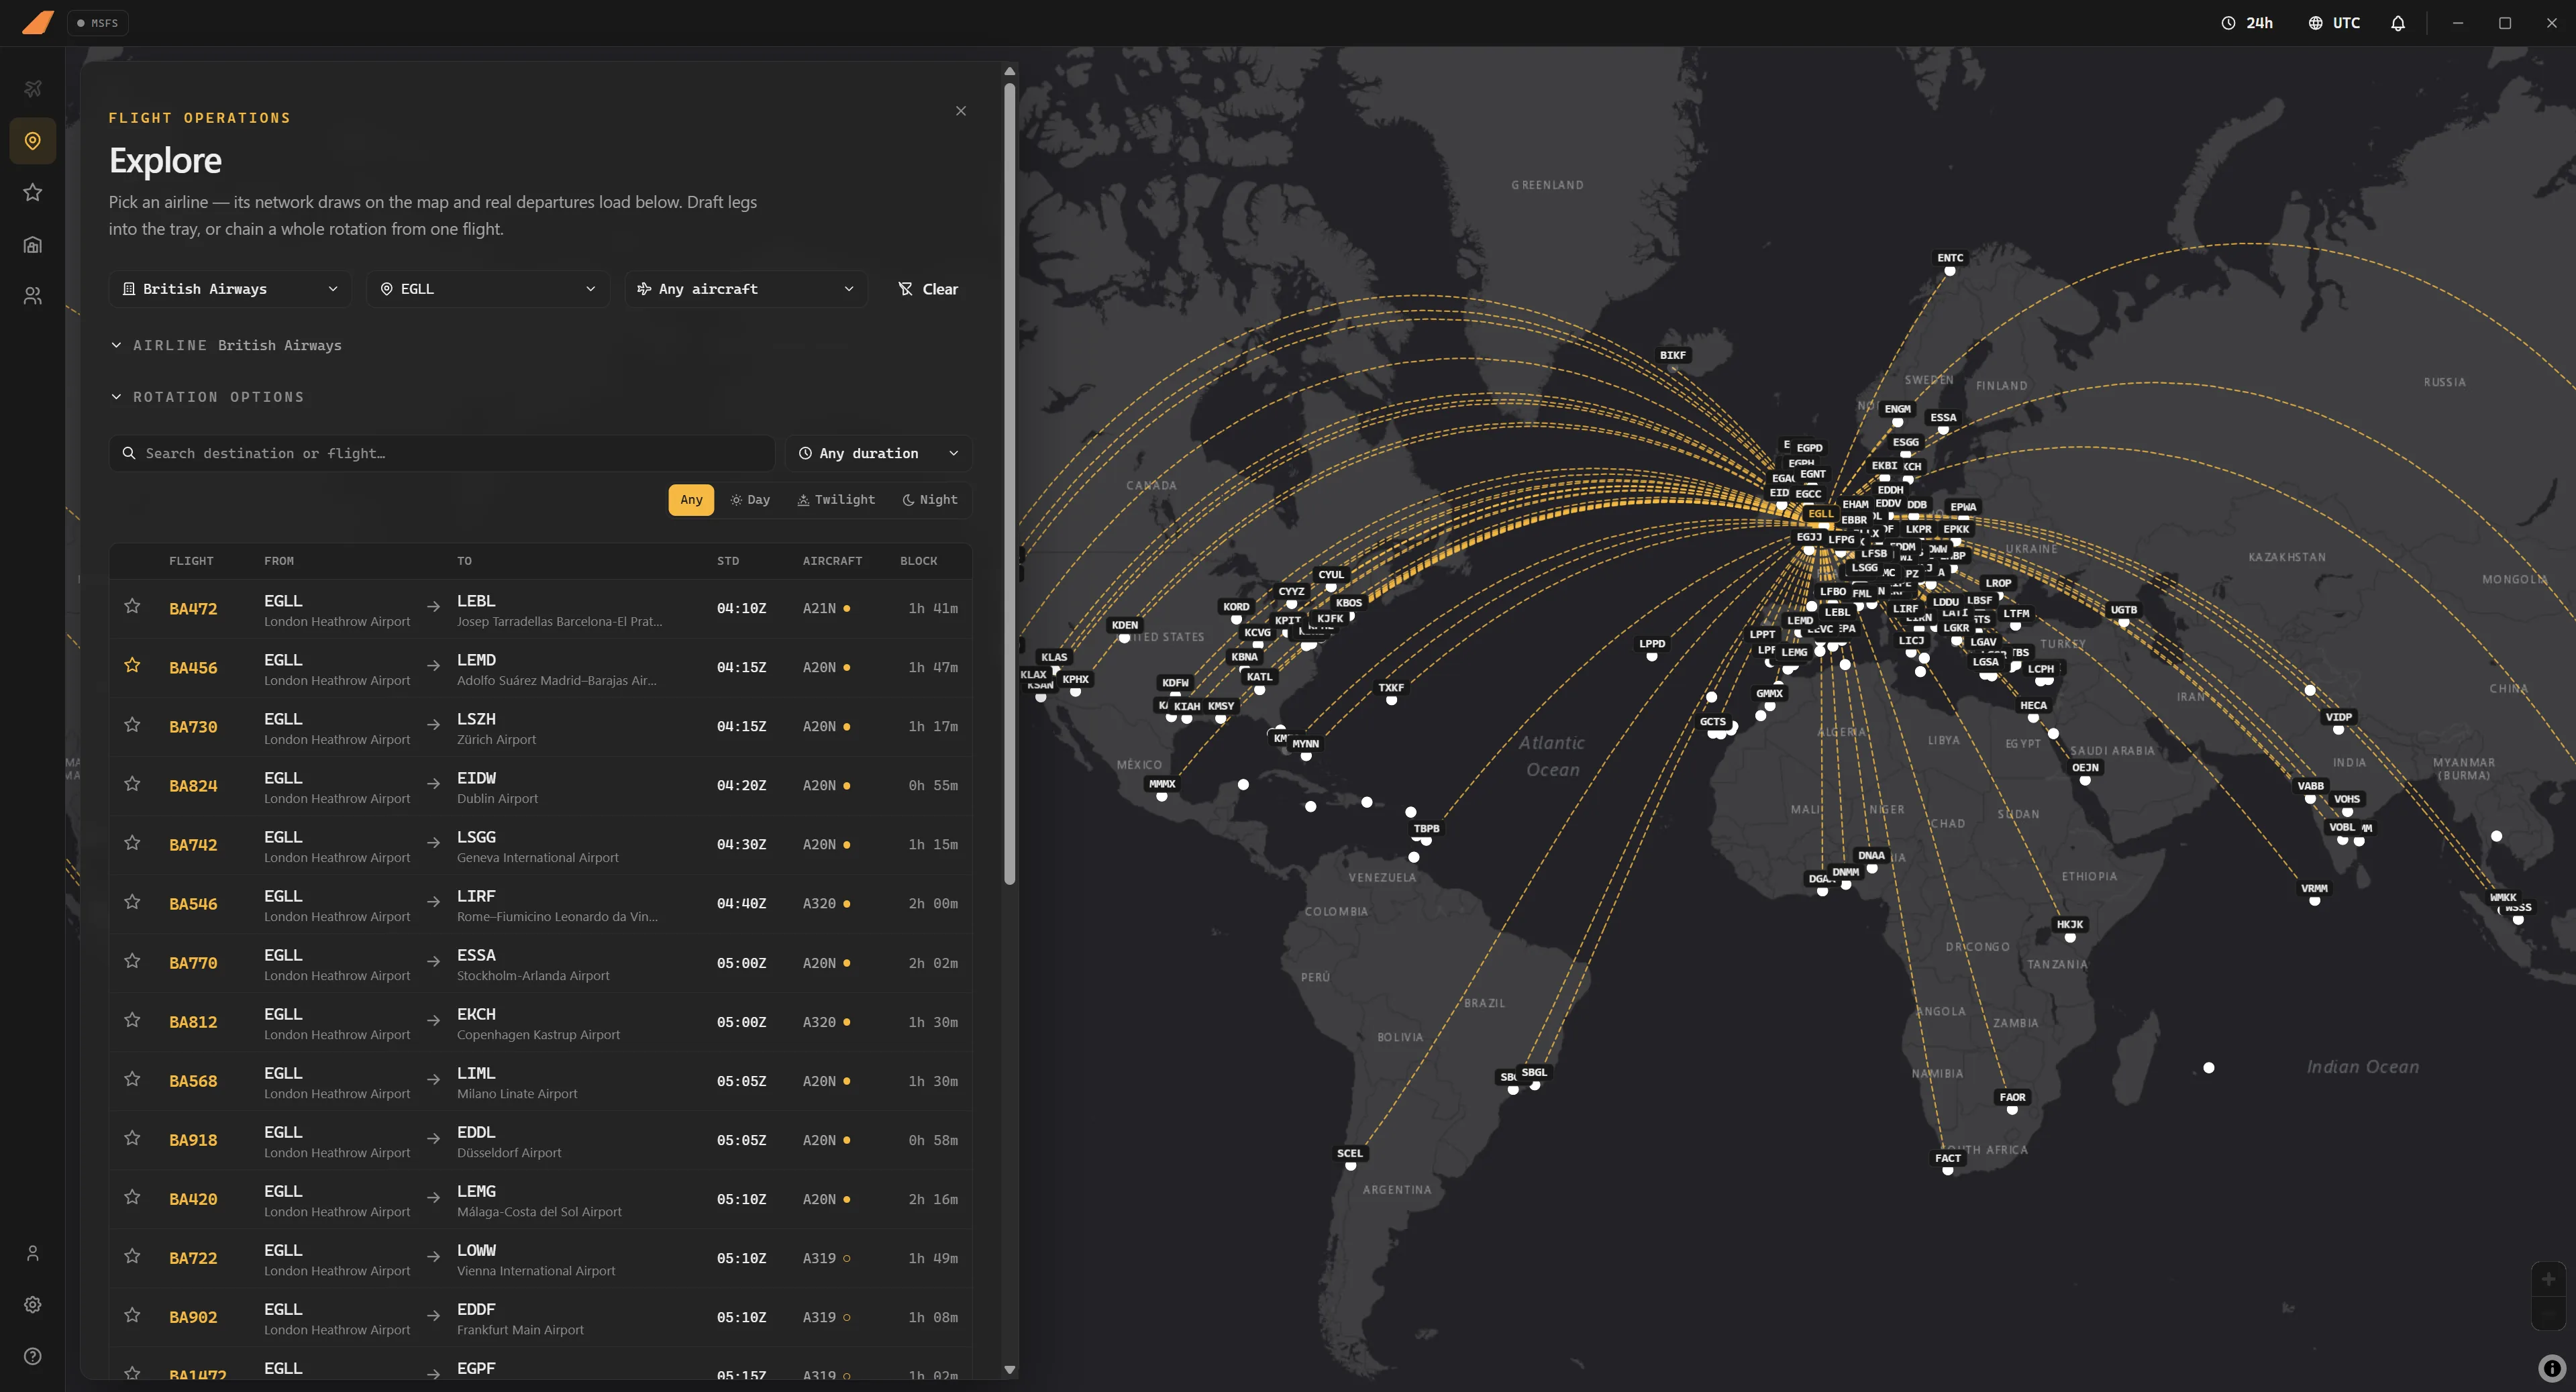Open the crew people sidebar icon
The height and width of the screenshot is (1392, 2576).
[x=33, y=296]
